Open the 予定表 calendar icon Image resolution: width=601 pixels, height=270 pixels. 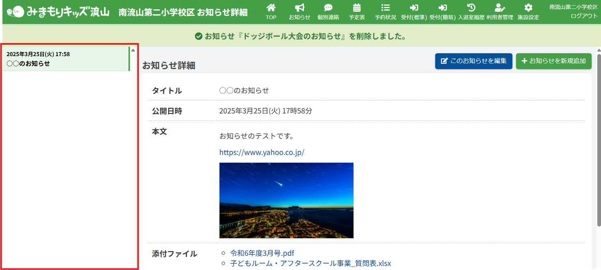coord(357,8)
